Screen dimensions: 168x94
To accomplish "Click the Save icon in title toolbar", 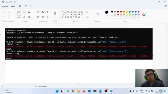I will (x=20, y=6).
